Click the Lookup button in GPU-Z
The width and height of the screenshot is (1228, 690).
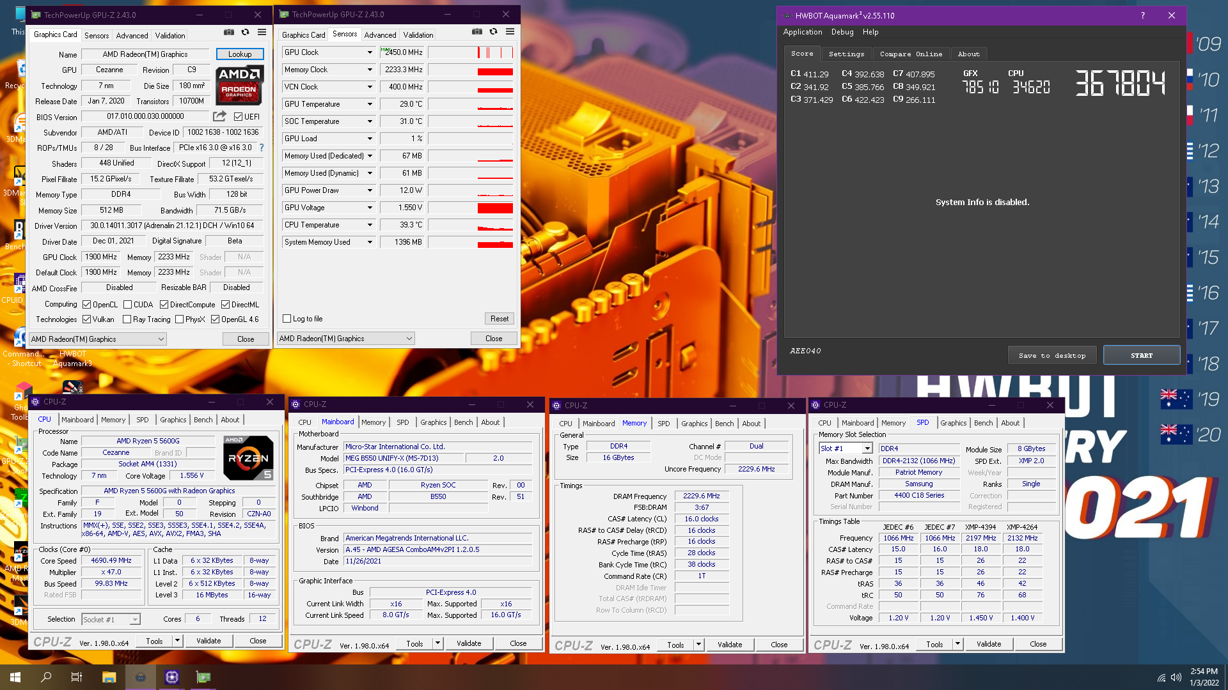pyautogui.click(x=240, y=54)
